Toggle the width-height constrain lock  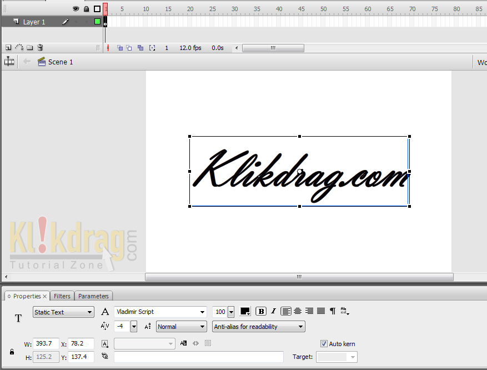[12, 352]
